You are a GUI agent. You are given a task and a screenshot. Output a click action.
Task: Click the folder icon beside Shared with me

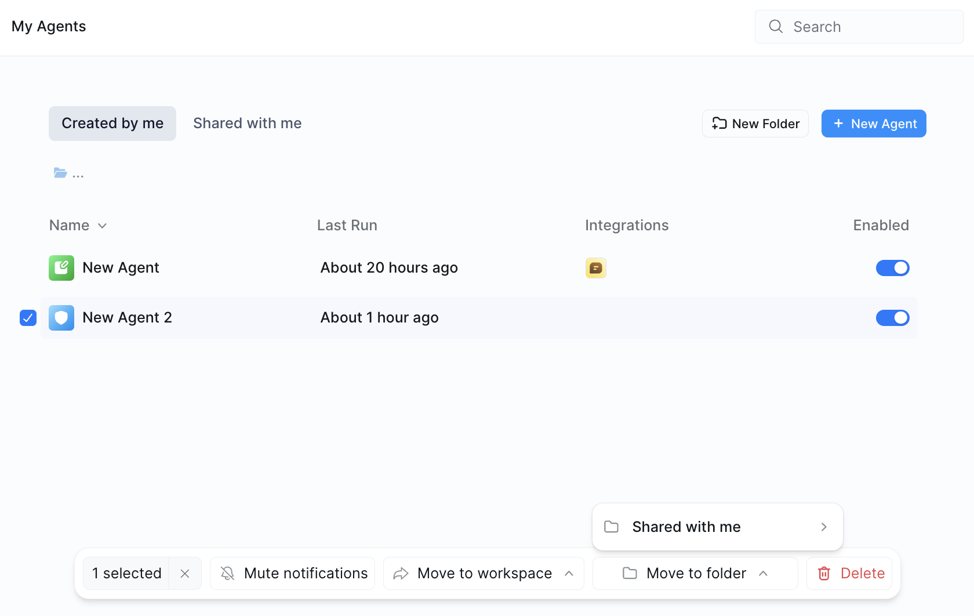[611, 527]
